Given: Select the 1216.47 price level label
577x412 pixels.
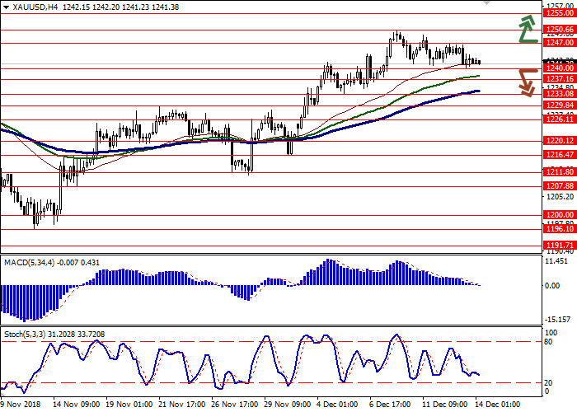Looking at the screenshot, I should pos(559,154).
